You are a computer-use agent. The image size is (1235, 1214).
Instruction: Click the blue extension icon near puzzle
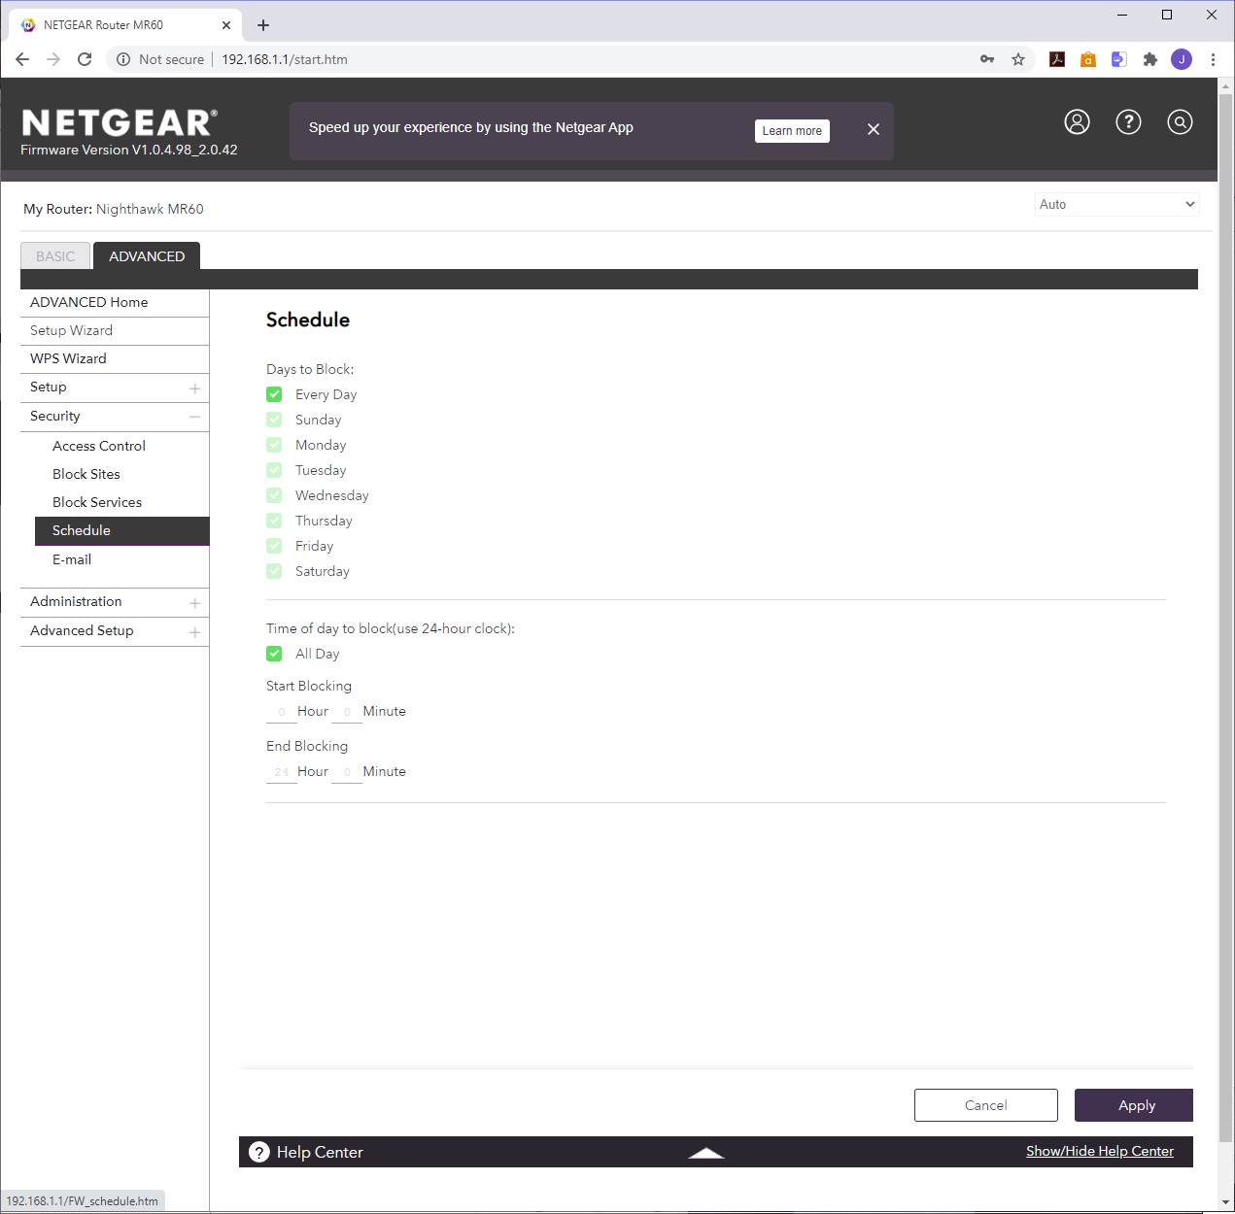[1119, 59]
